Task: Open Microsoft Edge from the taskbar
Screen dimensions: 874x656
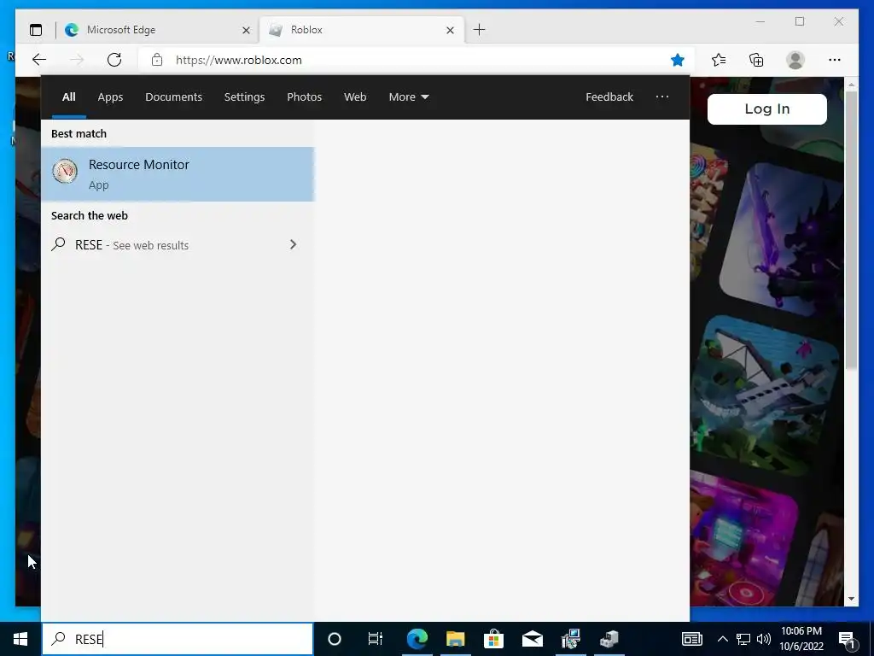Action: pos(417,639)
